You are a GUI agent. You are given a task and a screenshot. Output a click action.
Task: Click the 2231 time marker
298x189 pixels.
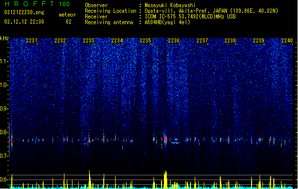click(x=32, y=41)
